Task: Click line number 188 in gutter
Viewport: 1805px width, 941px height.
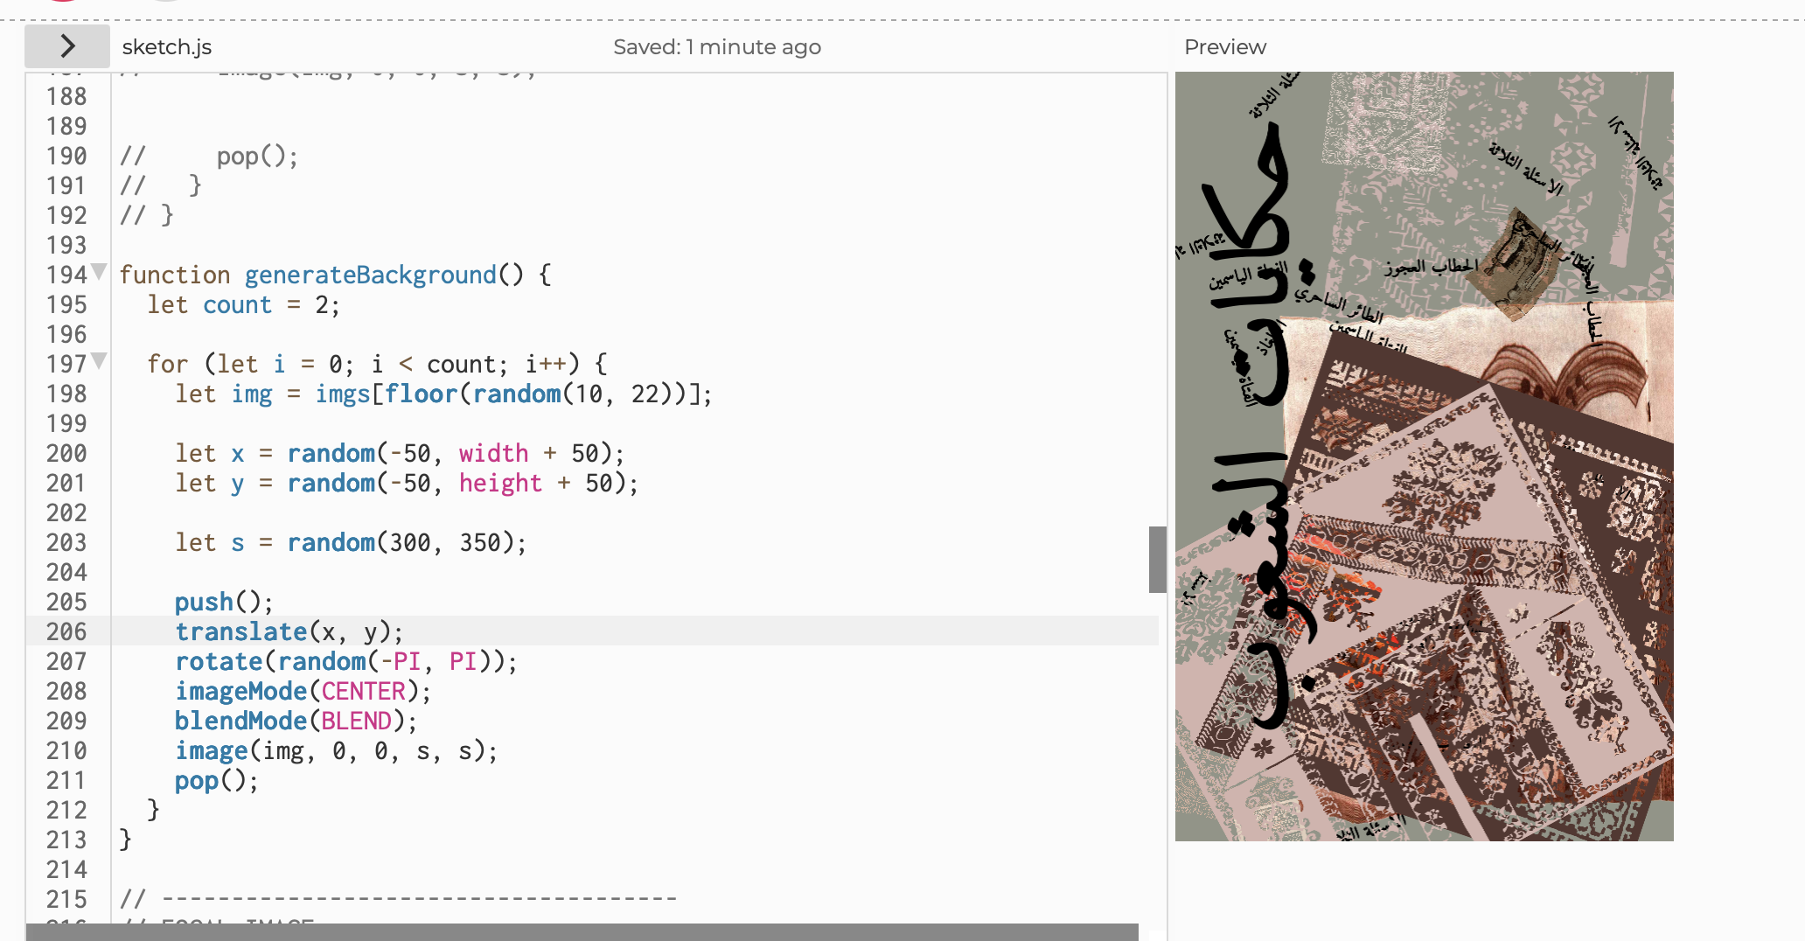Action: coord(66,97)
